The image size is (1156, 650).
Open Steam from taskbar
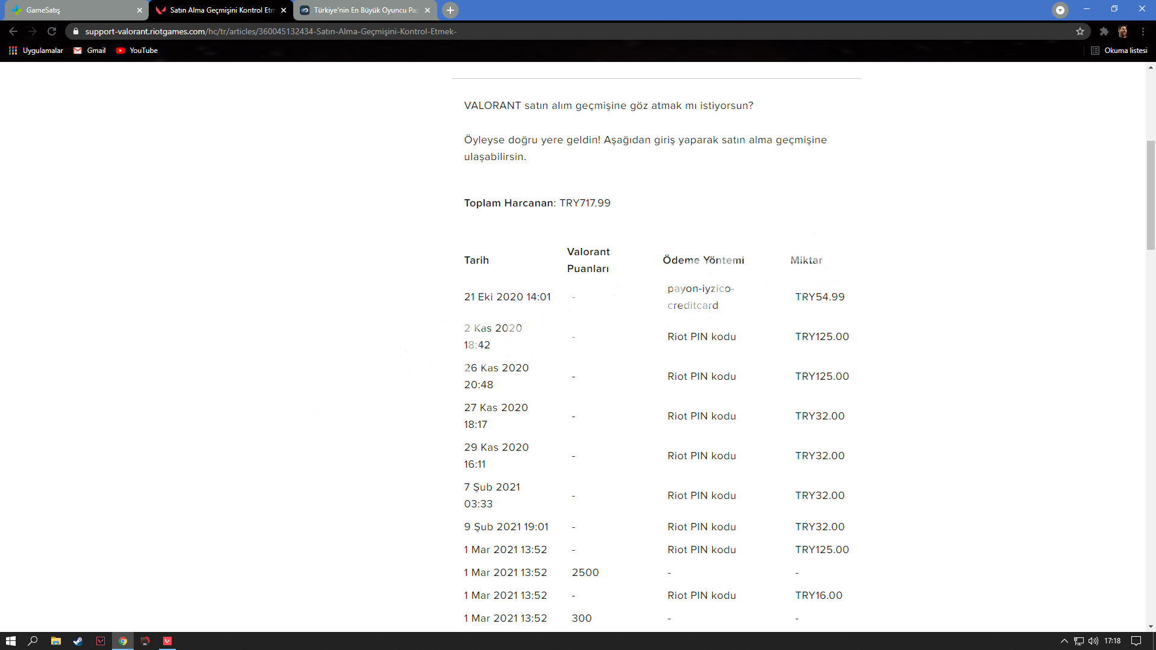[78, 641]
